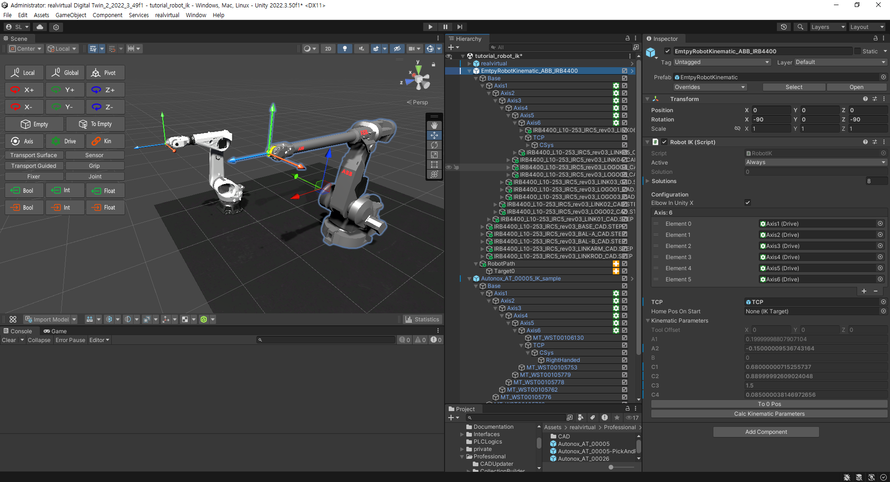890x482 pixels.
Task: Collapse the Kinematic Parameters foldout
Action: (x=648, y=321)
